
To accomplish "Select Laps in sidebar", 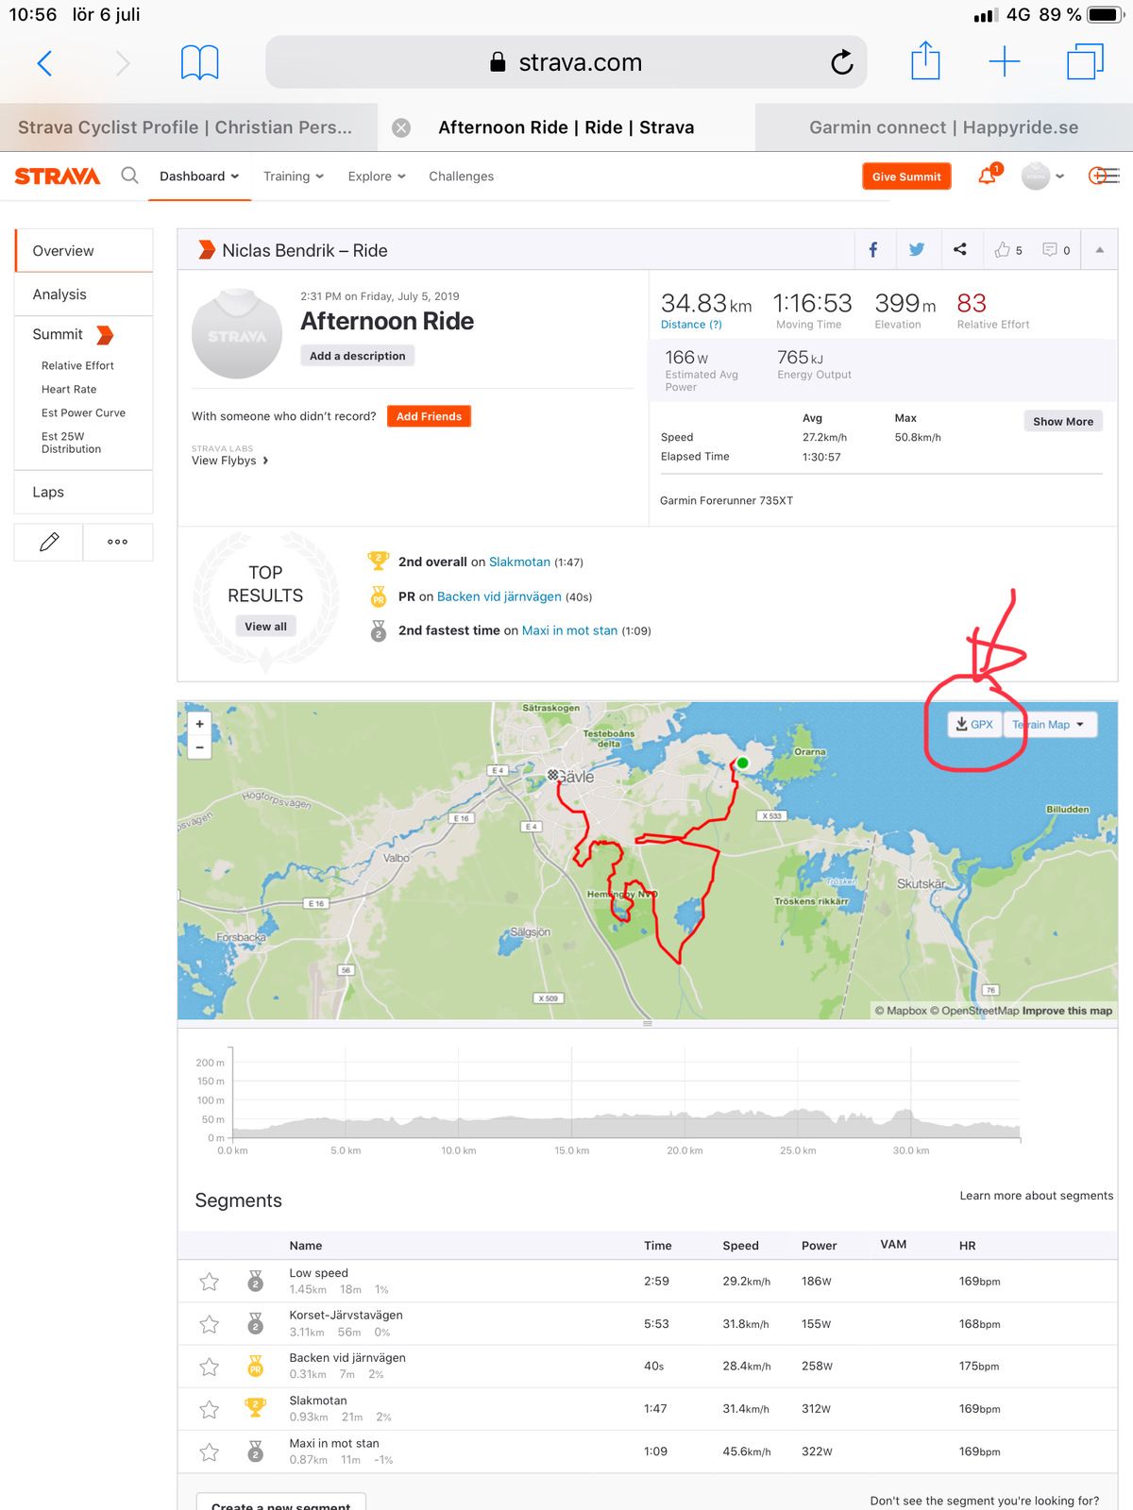I will coord(84,492).
